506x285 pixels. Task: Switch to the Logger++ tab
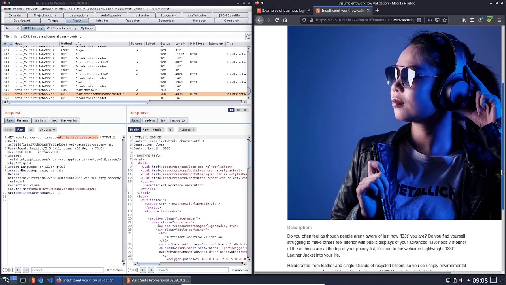point(168,15)
